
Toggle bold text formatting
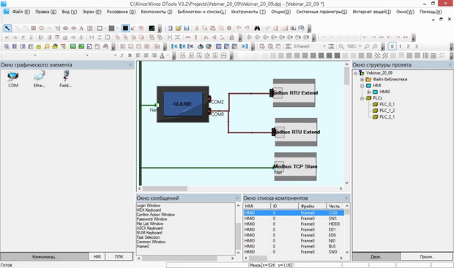tap(130, 55)
